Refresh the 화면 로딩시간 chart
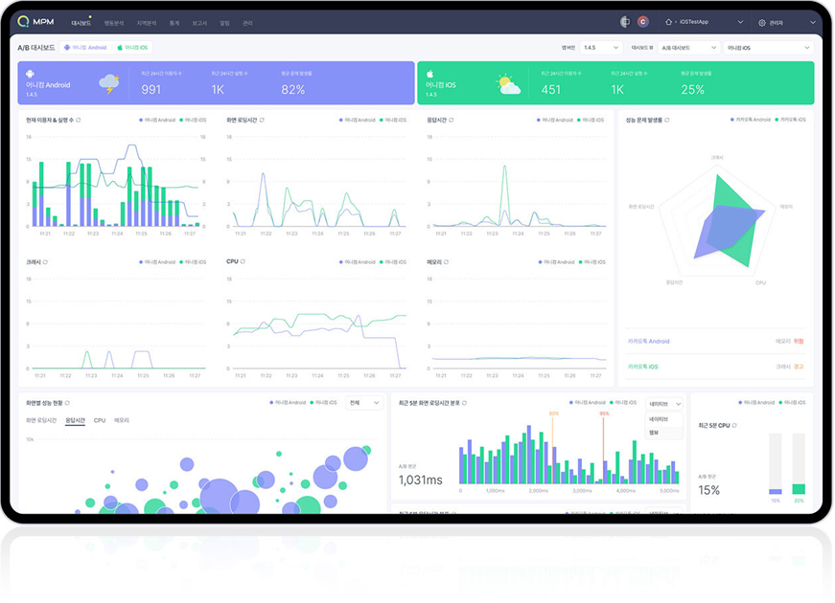 (262, 120)
